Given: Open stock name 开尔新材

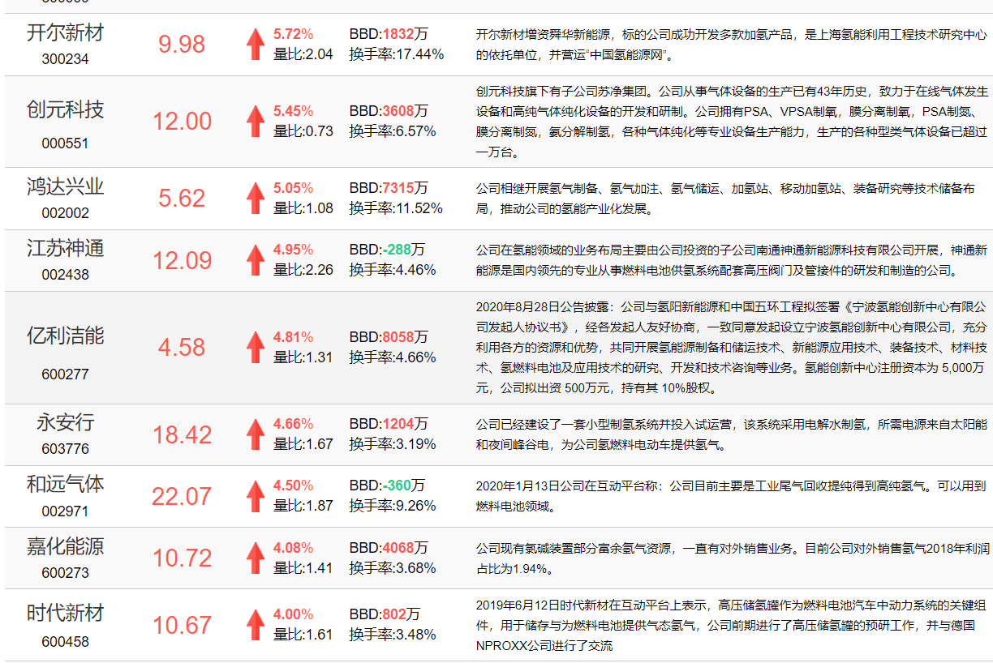Looking at the screenshot, I should coord(66,33).
